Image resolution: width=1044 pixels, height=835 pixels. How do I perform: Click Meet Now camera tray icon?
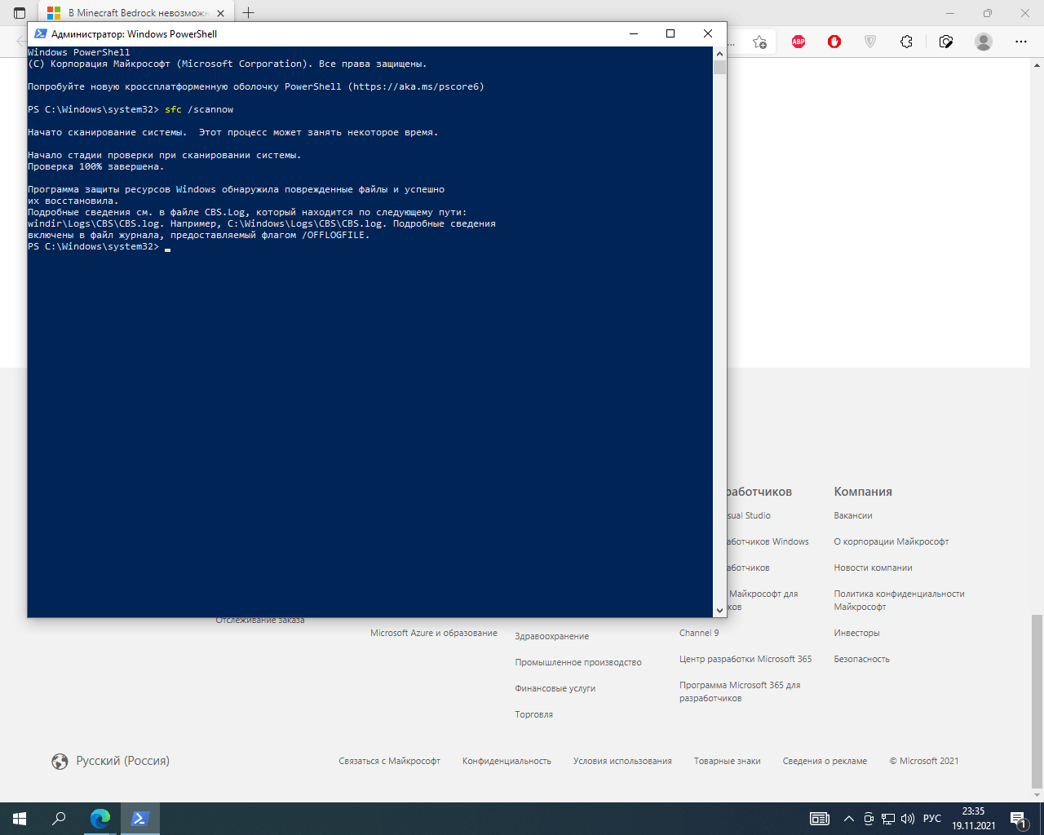pyautogui.click(x=869, y=819)
